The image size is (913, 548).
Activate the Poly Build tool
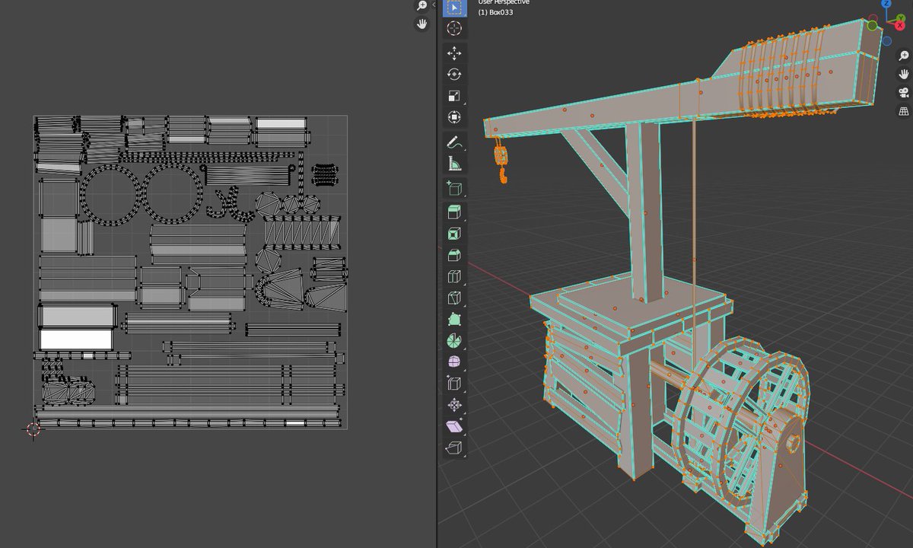[454, 319]
